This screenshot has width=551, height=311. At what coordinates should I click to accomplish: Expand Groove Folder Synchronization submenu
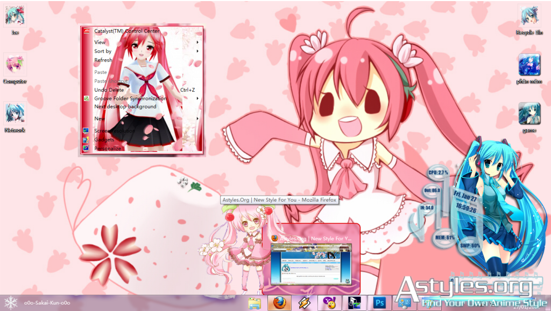tap(130, 99)
